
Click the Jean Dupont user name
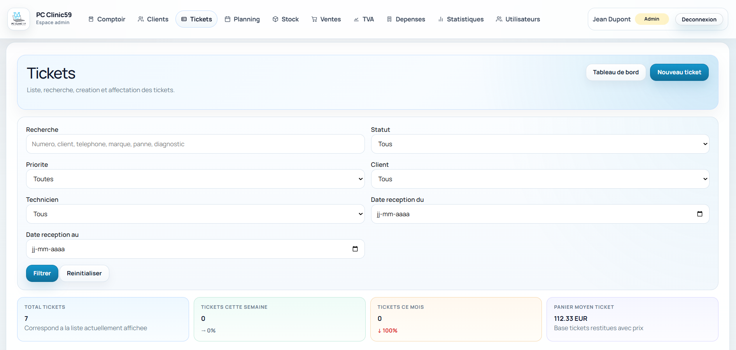point(612,19)
